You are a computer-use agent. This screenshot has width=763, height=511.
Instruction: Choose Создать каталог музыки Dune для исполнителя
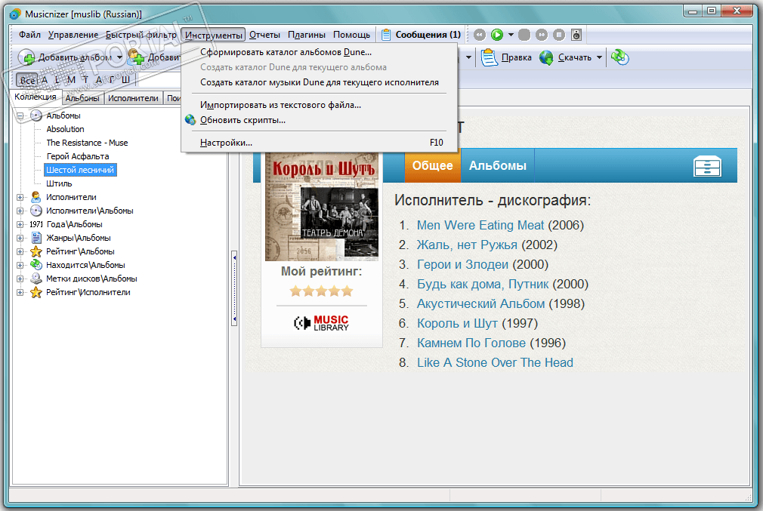point(319,82)
